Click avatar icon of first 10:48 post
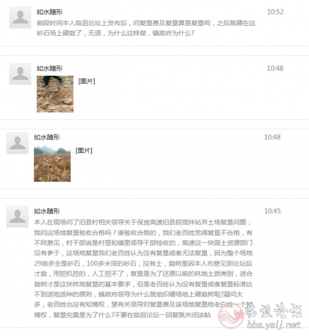Image resolution: width=309 pixels, height=336 pixels. click(x=20, y=74)
